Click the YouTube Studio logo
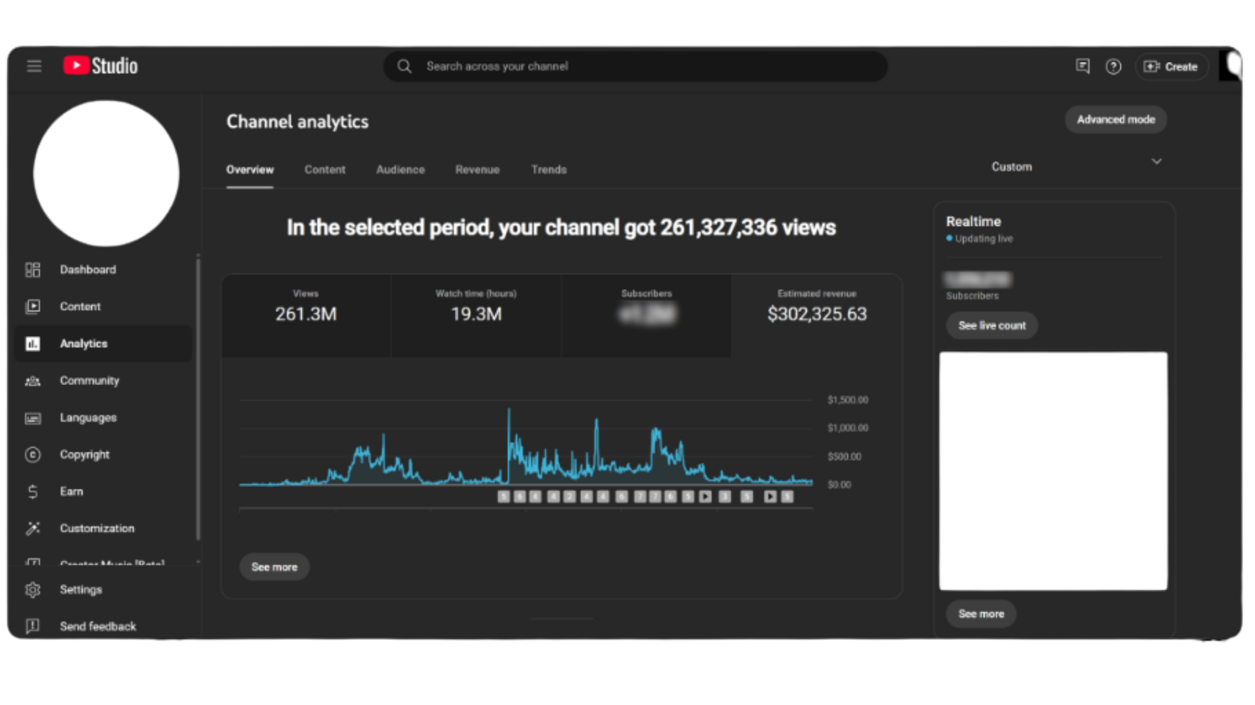The image size is (1255, 705). point(99,65)
